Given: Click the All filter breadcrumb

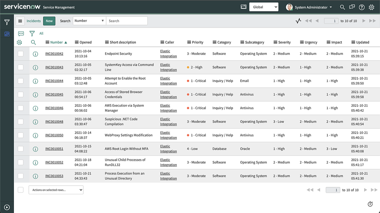Looking at the screenshot, I should coord(41,33).
